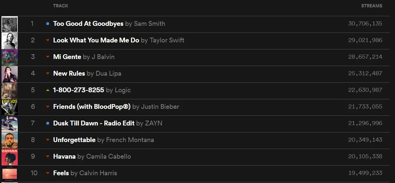Click the green up arrow beside 1-800-273-8255
Image resolution: width=395 pixels, height=183 pixels.
point(48,90)
